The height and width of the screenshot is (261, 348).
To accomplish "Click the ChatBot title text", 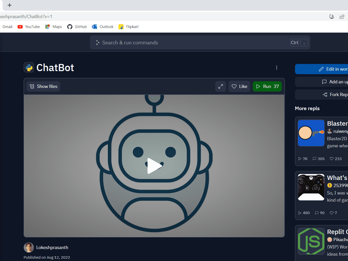I will tap(55, 68).
